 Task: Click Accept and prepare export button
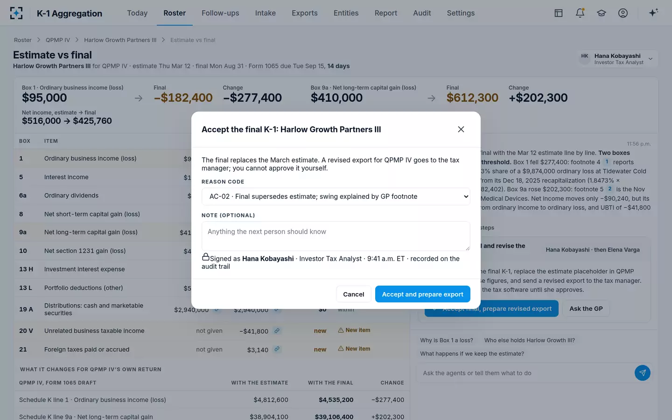click(423, 294)
